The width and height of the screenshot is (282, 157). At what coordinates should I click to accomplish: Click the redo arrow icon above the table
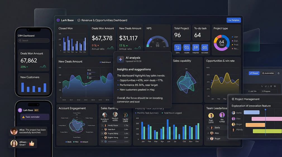click(266, 86)
